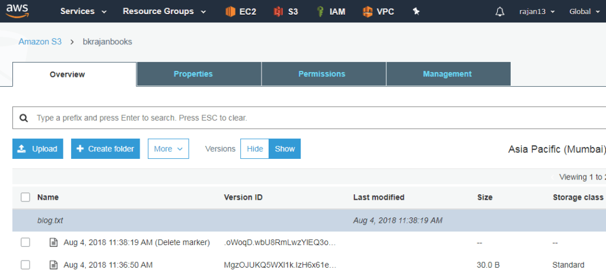This screenshot has height=280, width=606.
Task: Click the pin shortcuts icon
Action: [416, 12]
